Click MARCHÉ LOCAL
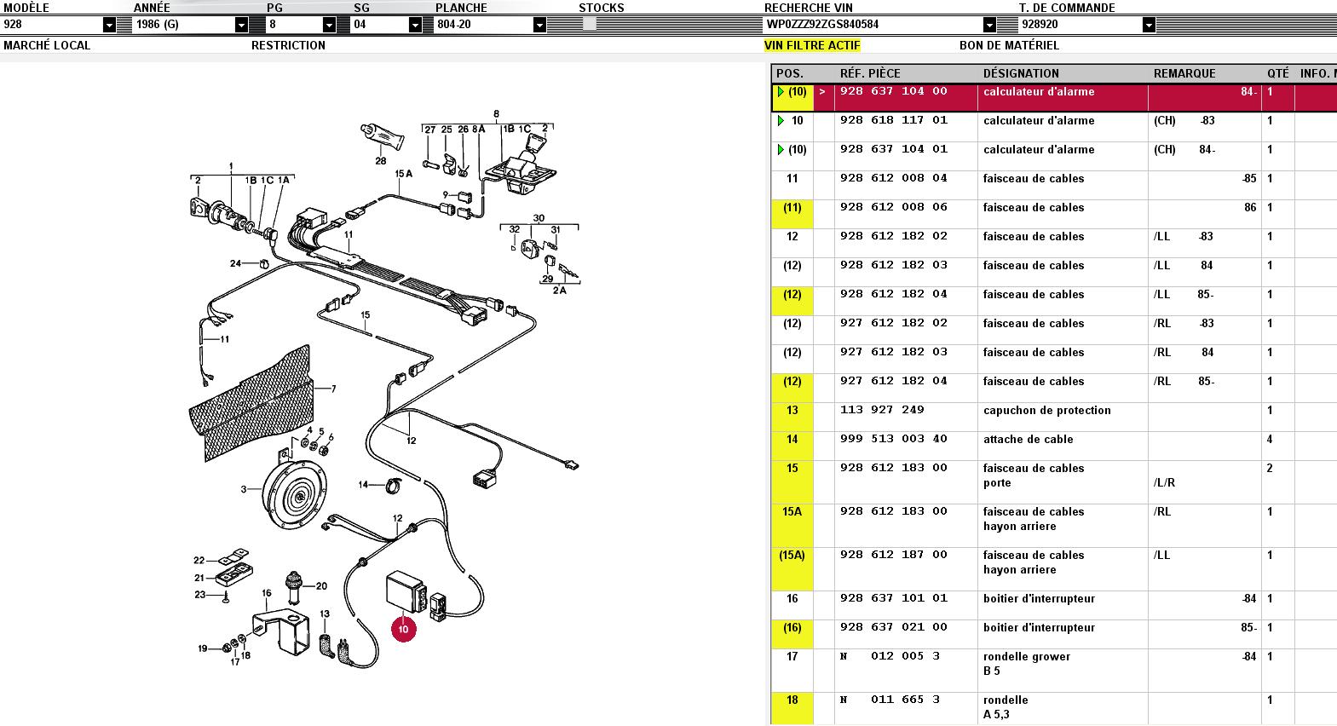 click(47, 45)
